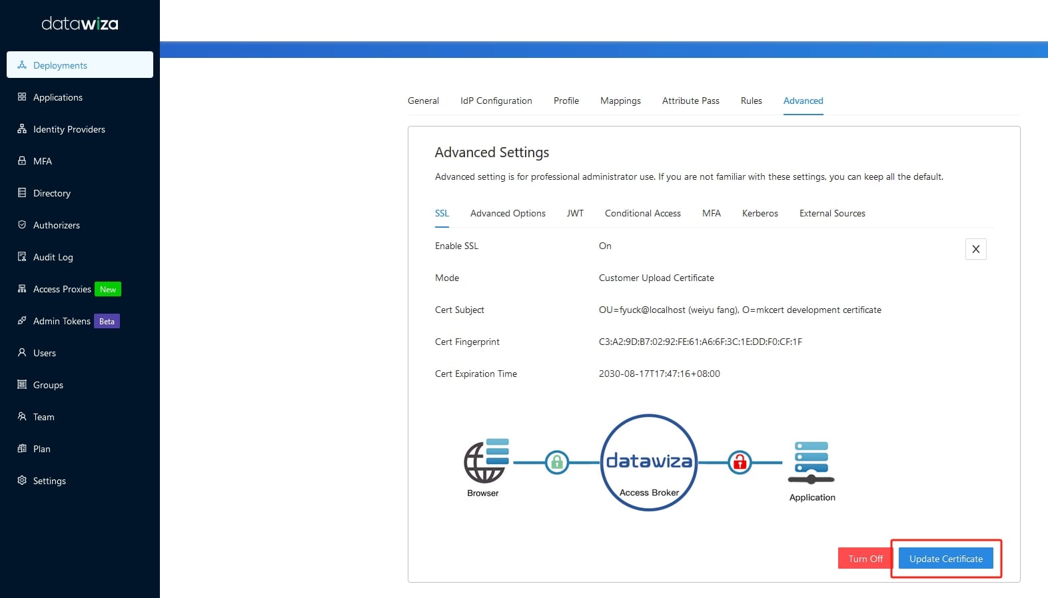Close the SSL panel with X button
Image resolution: width=1048 pixels, height=598 pixels.
976,249
